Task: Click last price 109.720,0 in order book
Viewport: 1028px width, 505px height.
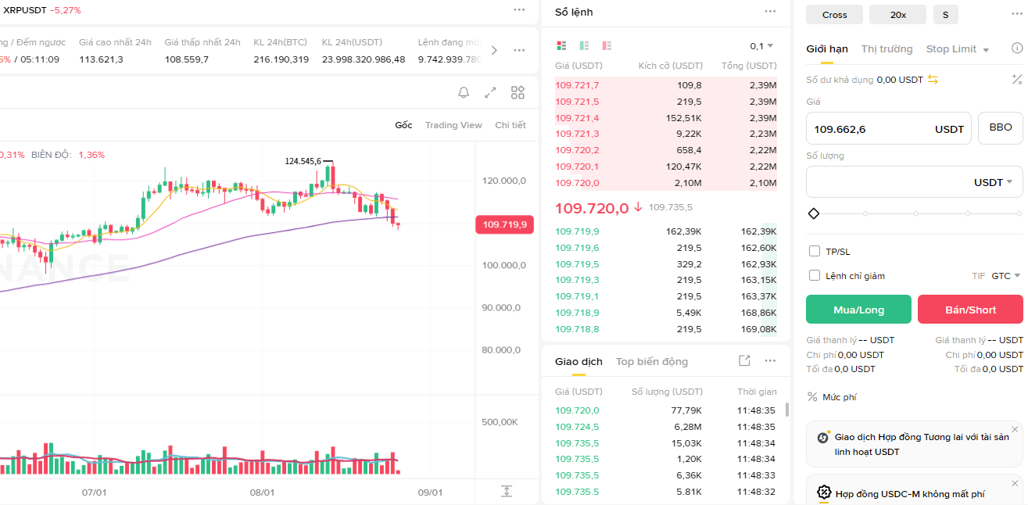Action: (x=592, y=208)
